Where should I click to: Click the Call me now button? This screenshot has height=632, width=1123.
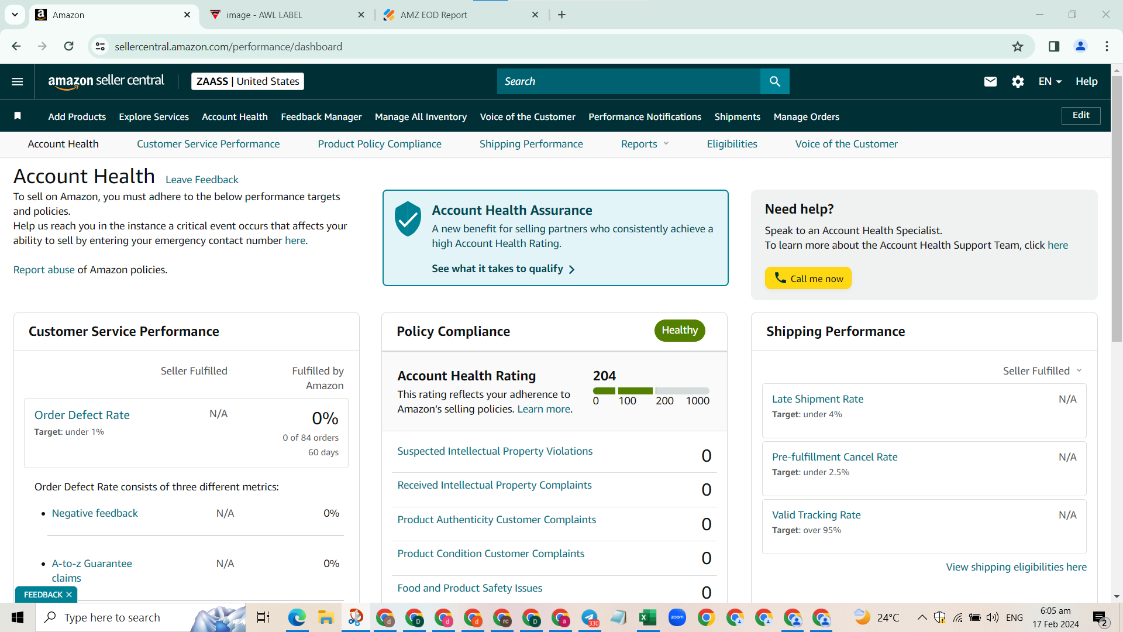808,278
